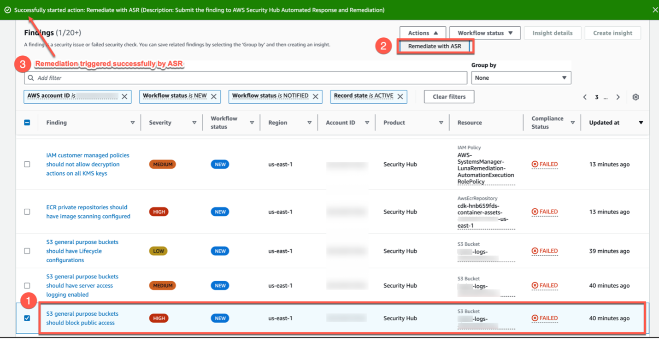Screen dimensions: 659x342
Task: Click the MEDIUM severity badge on server access logging
Action: tap(162, 285)
